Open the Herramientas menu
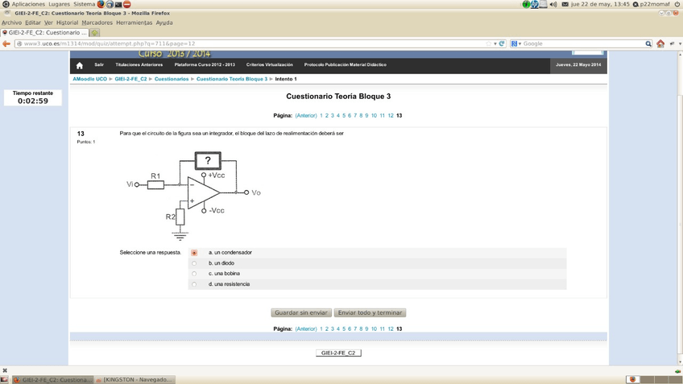683x384 pixels. [x=135, y=23]
